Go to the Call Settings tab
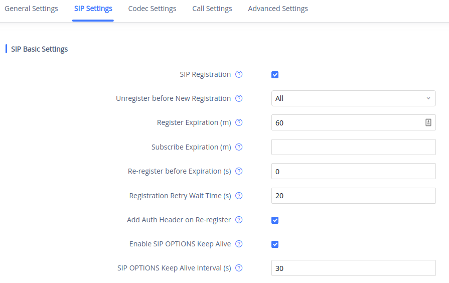Image resolution: width=449 pixels, height=283 pixels. pos(212,9)
